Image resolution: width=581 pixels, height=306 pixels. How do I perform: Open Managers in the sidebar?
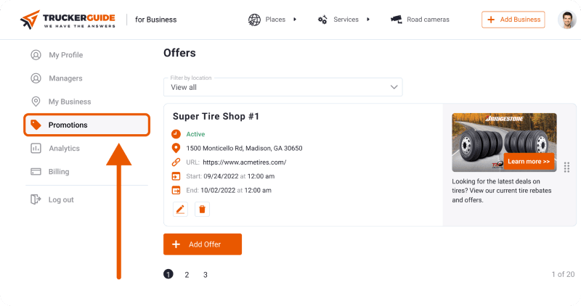65,78
